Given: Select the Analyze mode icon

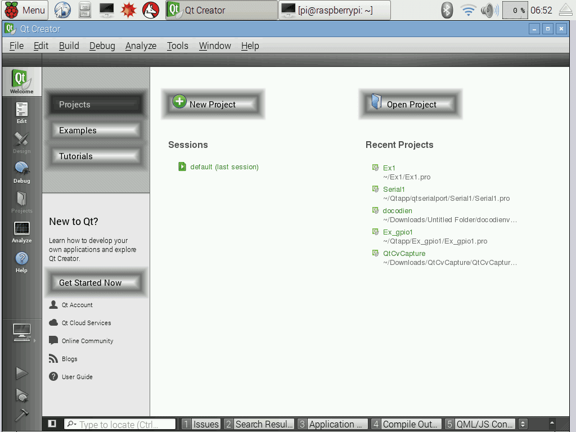Looking at the screenshot, I should pos(21,232).
